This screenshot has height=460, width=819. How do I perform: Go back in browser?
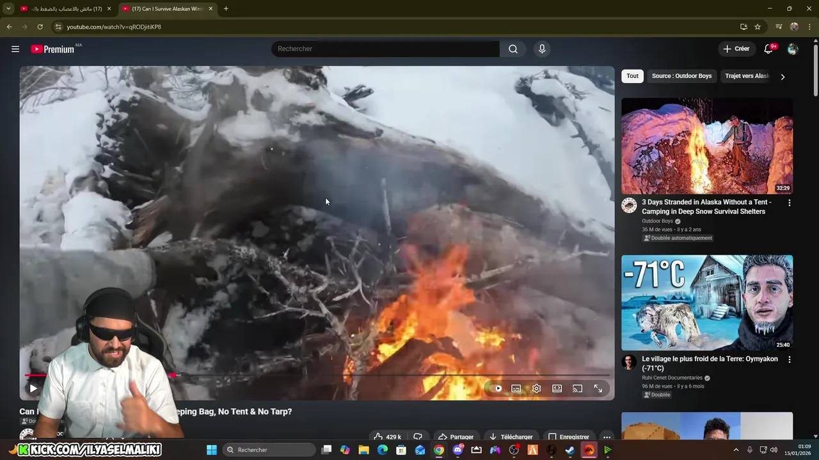pyautogui.click(x=9, y=27)
